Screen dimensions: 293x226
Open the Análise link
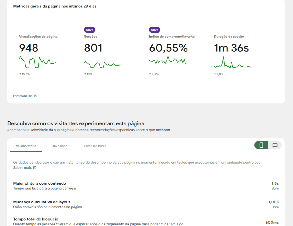pyautogui.click(x=27, y=96)
